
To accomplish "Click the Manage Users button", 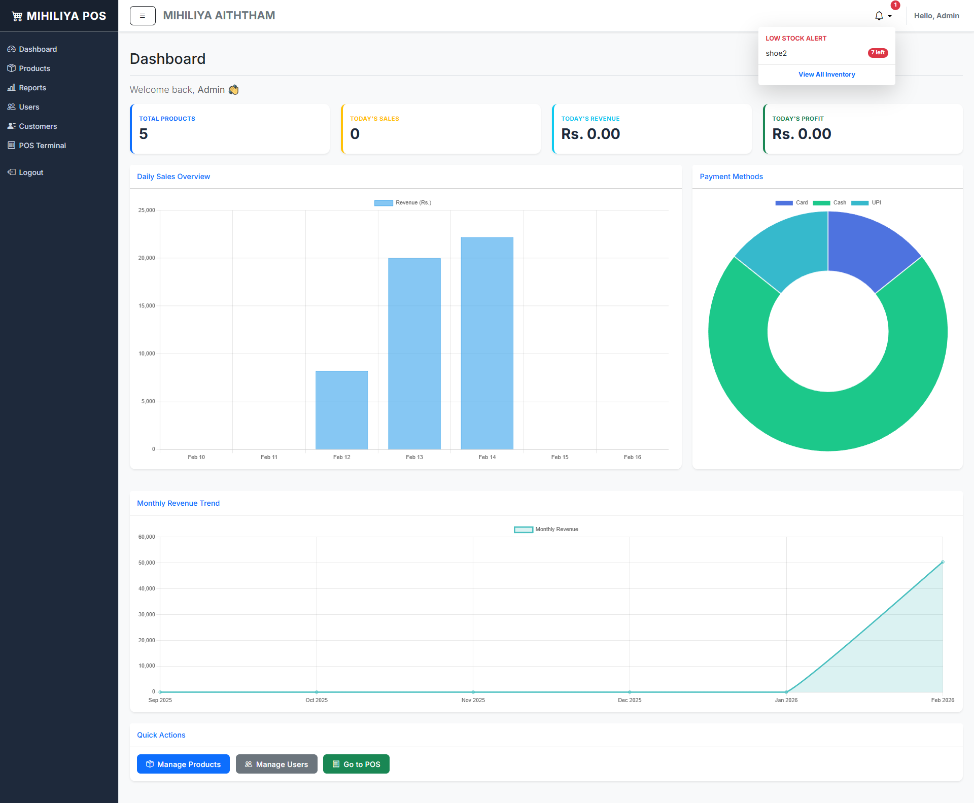I will click(x=276, y=764).
